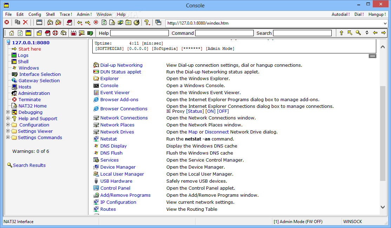Image resolution: width=391 pixels, height=228 pixels.
Task: Click the folder with star favorites icon
Action: click(128, 23)
